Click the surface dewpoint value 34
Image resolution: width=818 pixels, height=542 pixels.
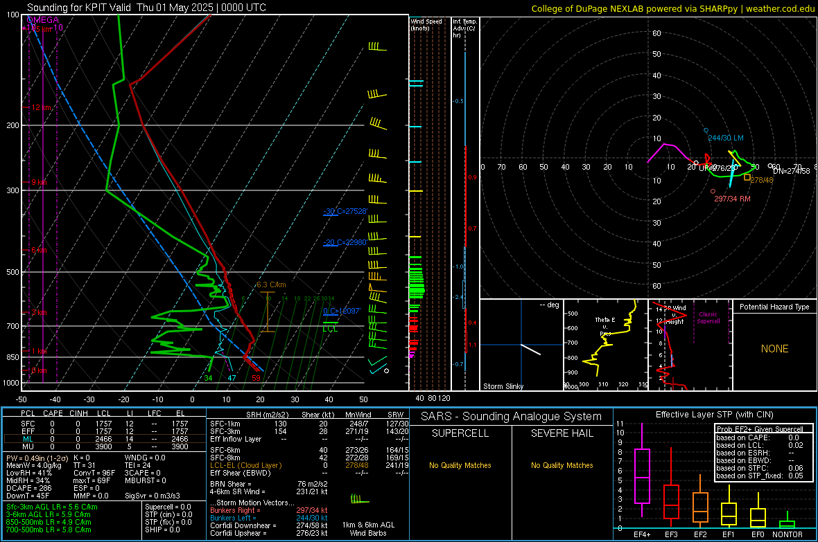tap(208, 378)
